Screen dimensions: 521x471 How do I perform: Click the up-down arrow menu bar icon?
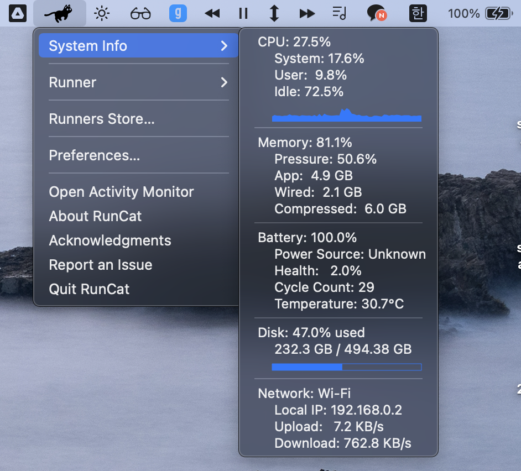tap(274, 14)
